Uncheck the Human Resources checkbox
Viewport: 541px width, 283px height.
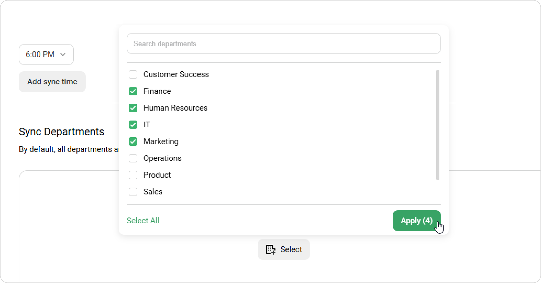[133, 108]
